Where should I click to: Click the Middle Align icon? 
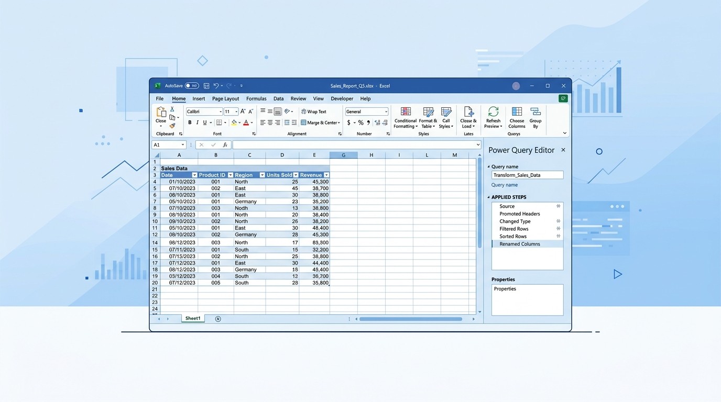[x=270, y=111]
